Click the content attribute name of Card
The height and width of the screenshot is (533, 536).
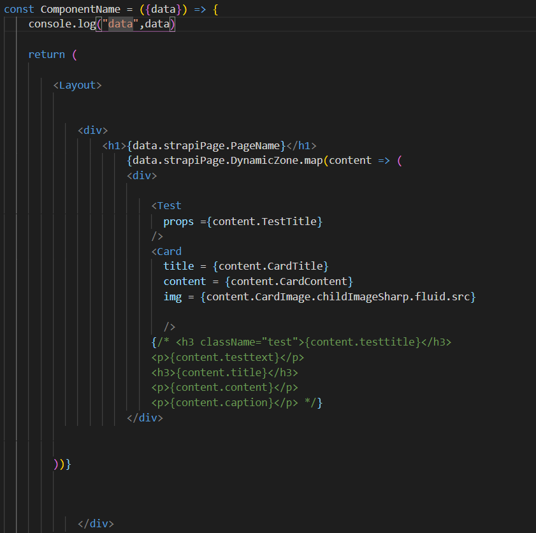tap(185, 281)
